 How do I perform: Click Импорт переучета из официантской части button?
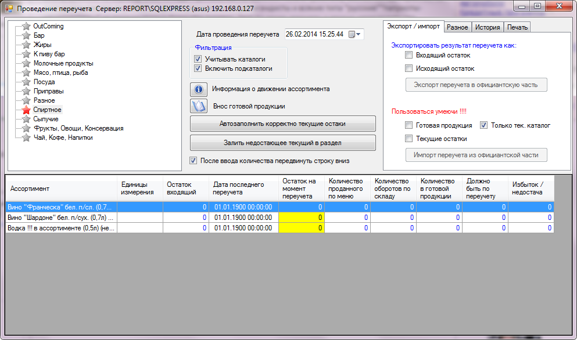pos(476,155)
